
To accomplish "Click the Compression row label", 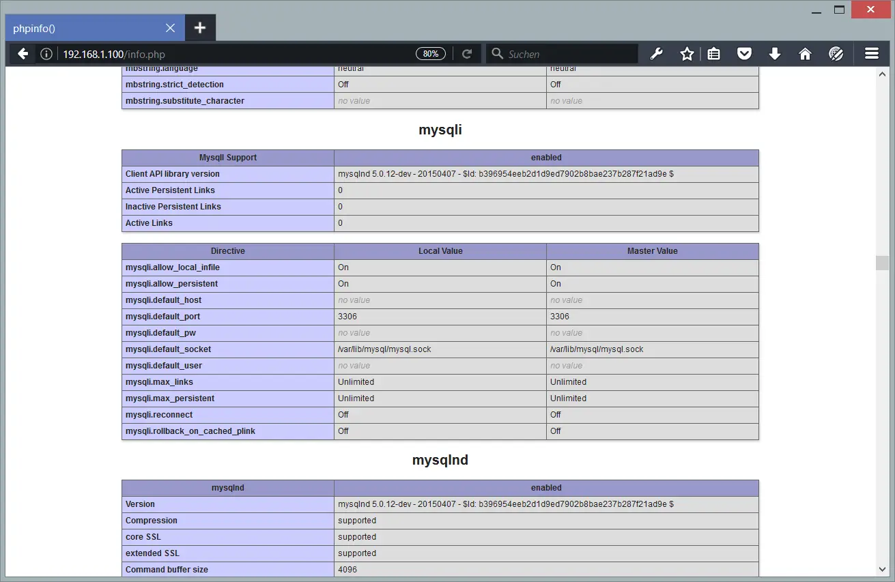I will tap(152, 521).
